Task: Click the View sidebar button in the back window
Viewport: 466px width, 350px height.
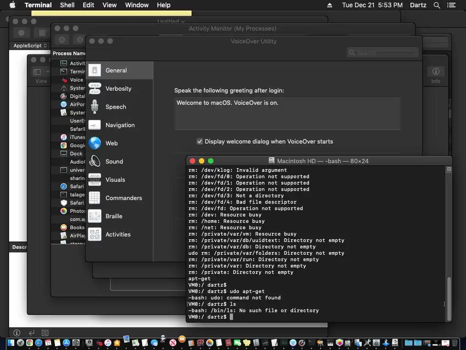Action: [37, 72]
